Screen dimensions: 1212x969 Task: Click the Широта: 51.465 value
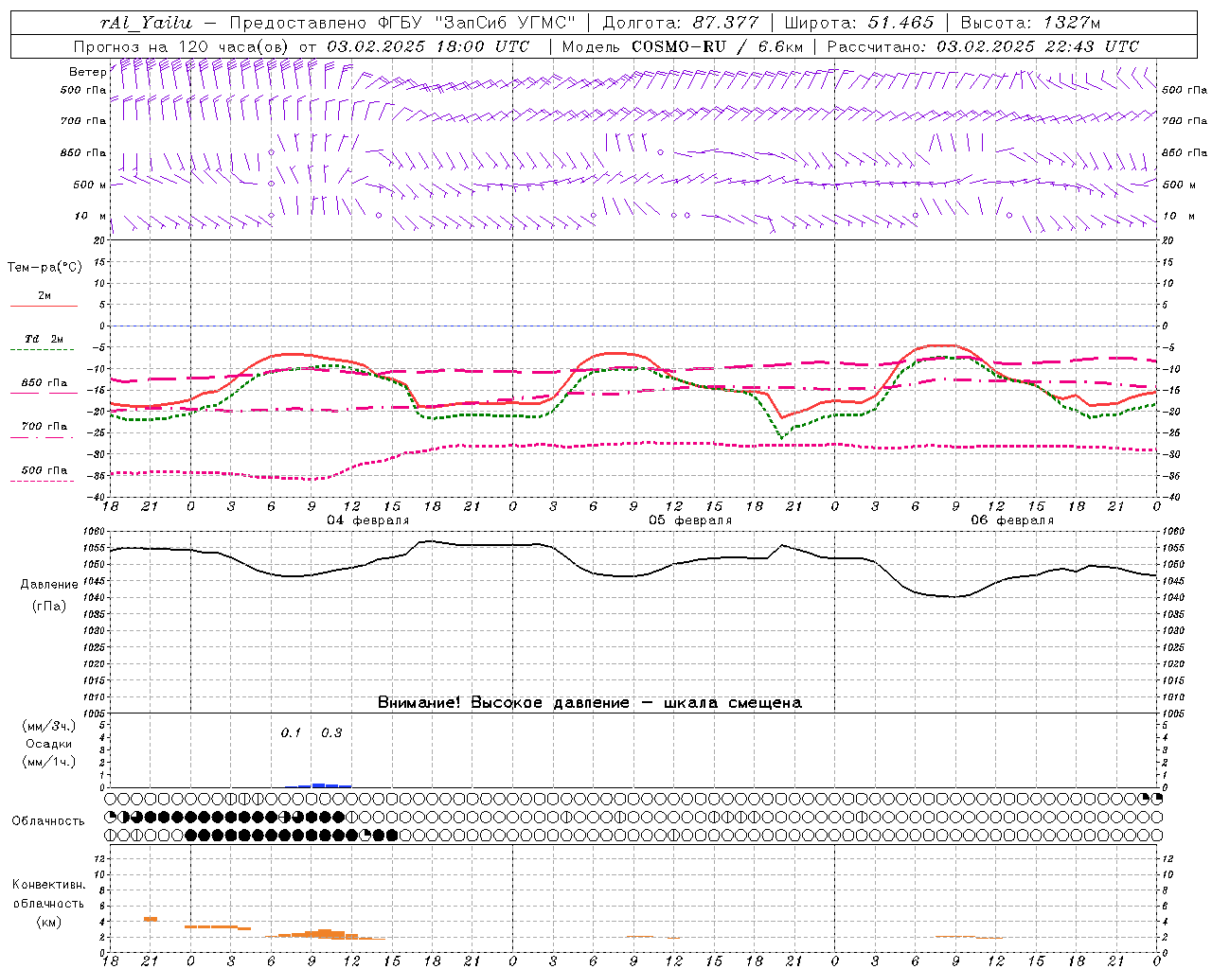click(x=860, y=22)
